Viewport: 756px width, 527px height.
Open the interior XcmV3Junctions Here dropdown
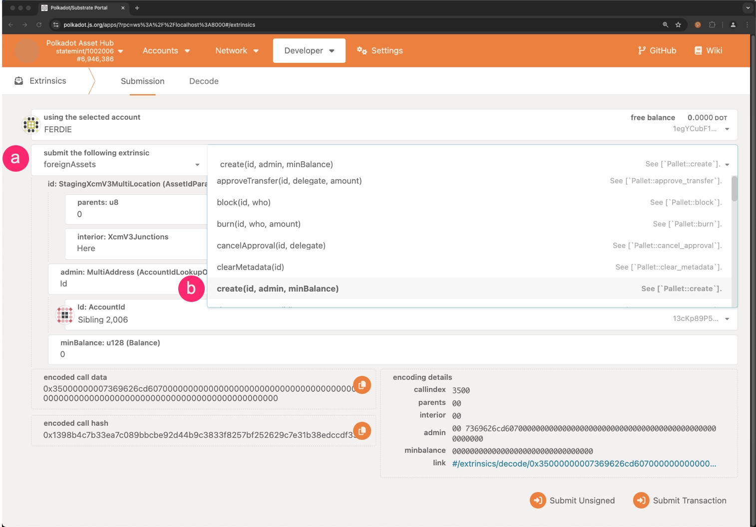pyautogui.click(x=136, y=243)
